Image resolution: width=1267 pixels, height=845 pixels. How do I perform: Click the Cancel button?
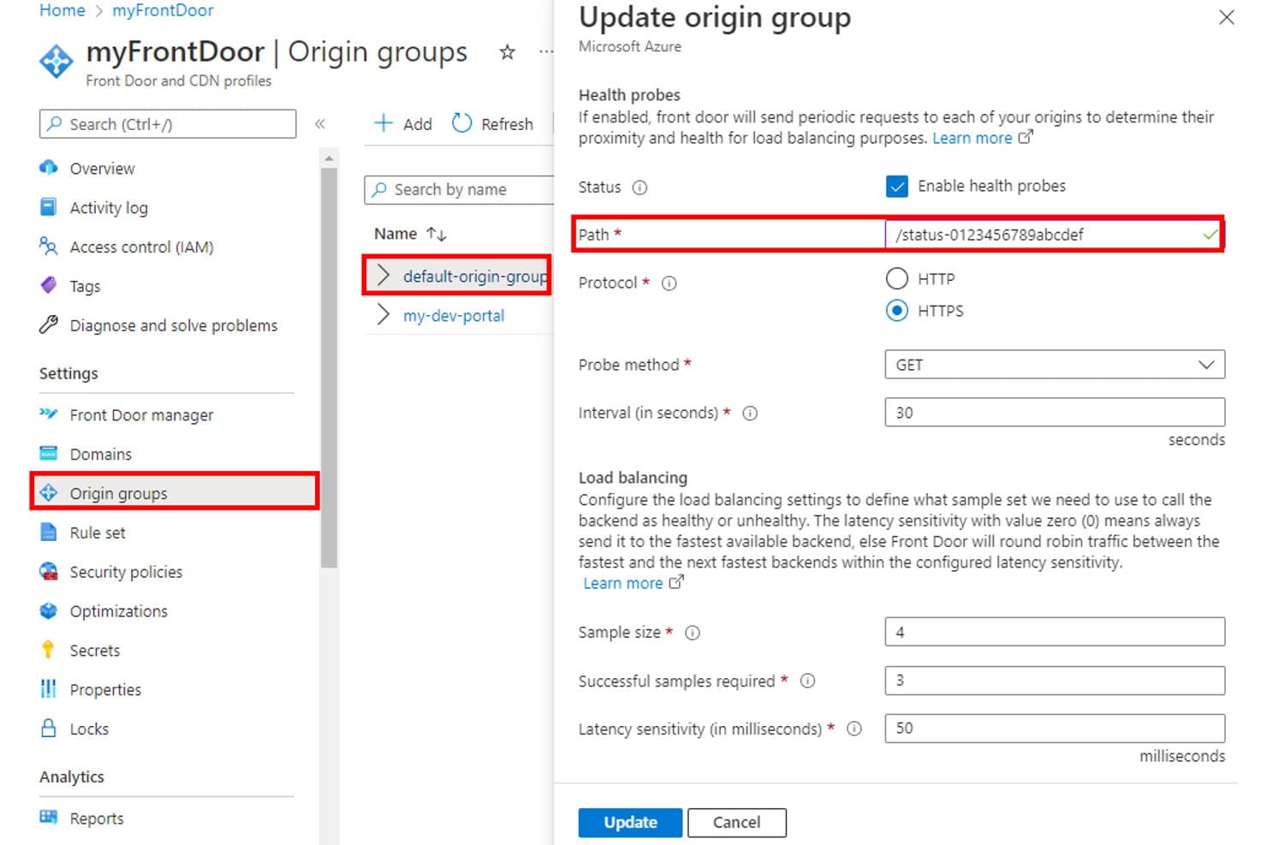coord(736,823)
